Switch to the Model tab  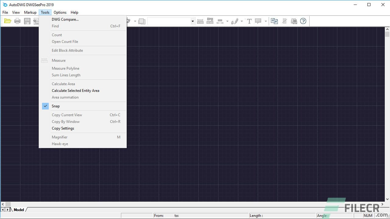tap(19, 210)
